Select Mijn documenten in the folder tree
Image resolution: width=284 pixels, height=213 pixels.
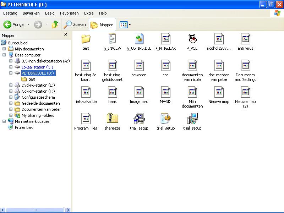(29, 49)
